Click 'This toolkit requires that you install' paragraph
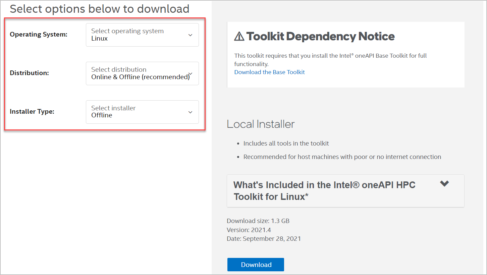 330,60
